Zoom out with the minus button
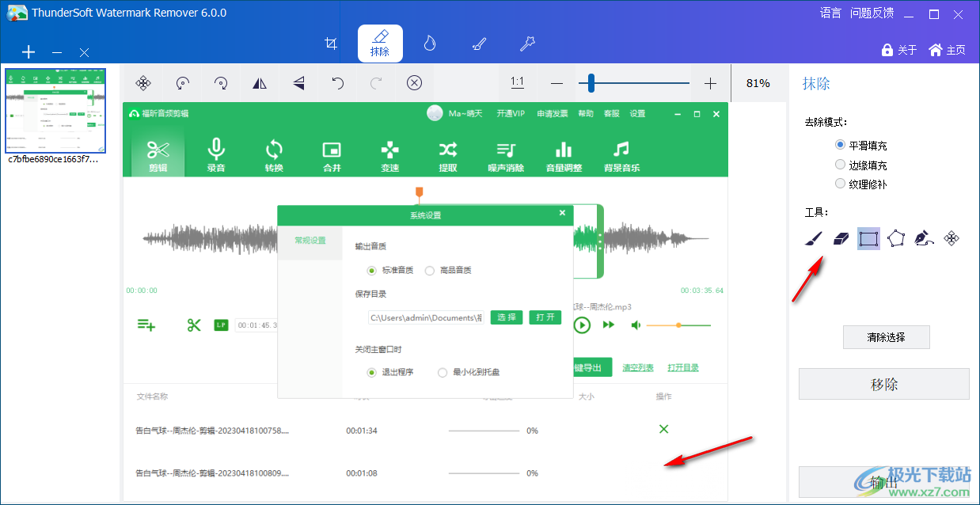The height and width of the screenshot is (505, 980). (x=556, y=83)
